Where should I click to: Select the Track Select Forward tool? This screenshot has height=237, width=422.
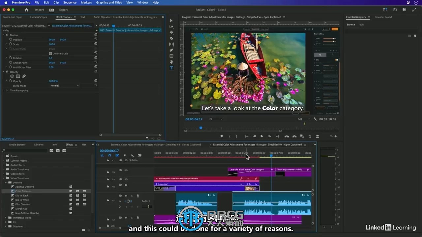[171, 26]
